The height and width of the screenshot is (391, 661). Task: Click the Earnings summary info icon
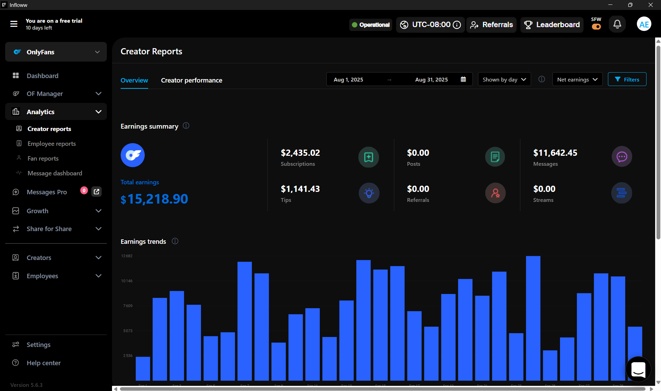(186, 126)
